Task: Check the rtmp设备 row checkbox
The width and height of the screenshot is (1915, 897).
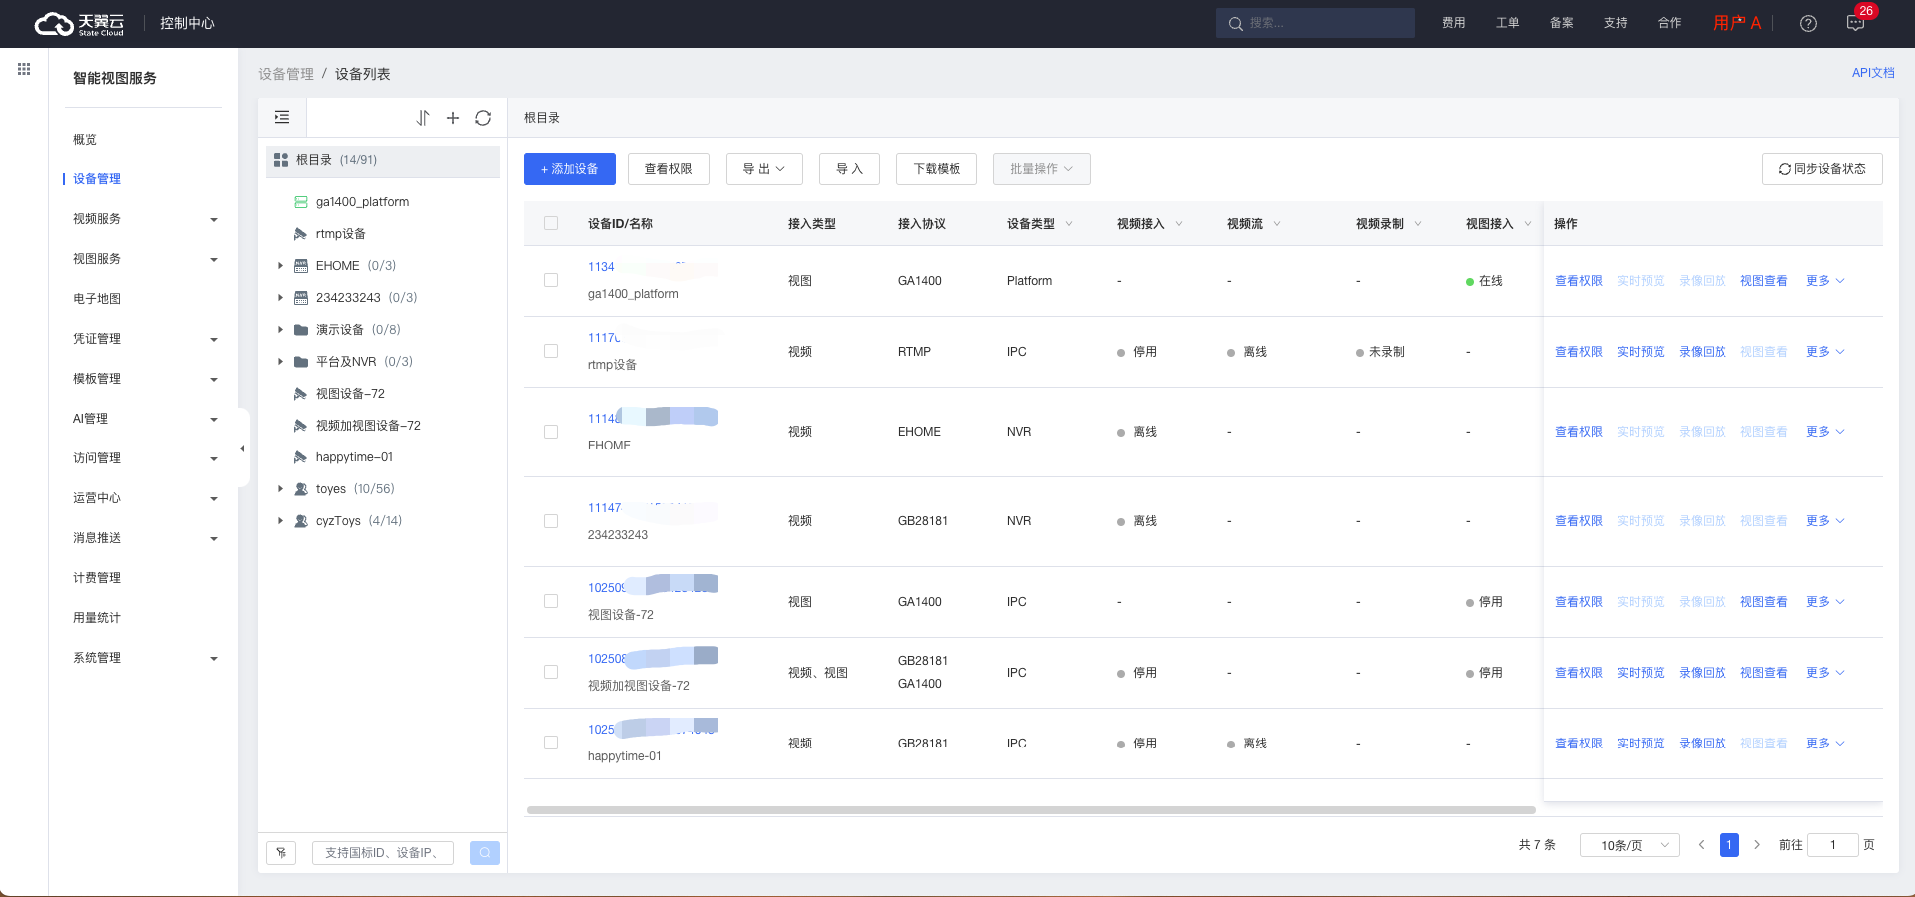Action: (x=551, y=351)
